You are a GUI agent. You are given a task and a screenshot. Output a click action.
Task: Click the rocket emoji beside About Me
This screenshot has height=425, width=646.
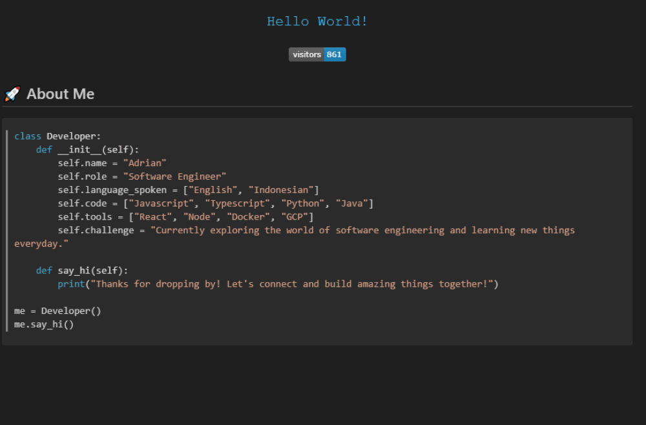click(x=12, y=94)
